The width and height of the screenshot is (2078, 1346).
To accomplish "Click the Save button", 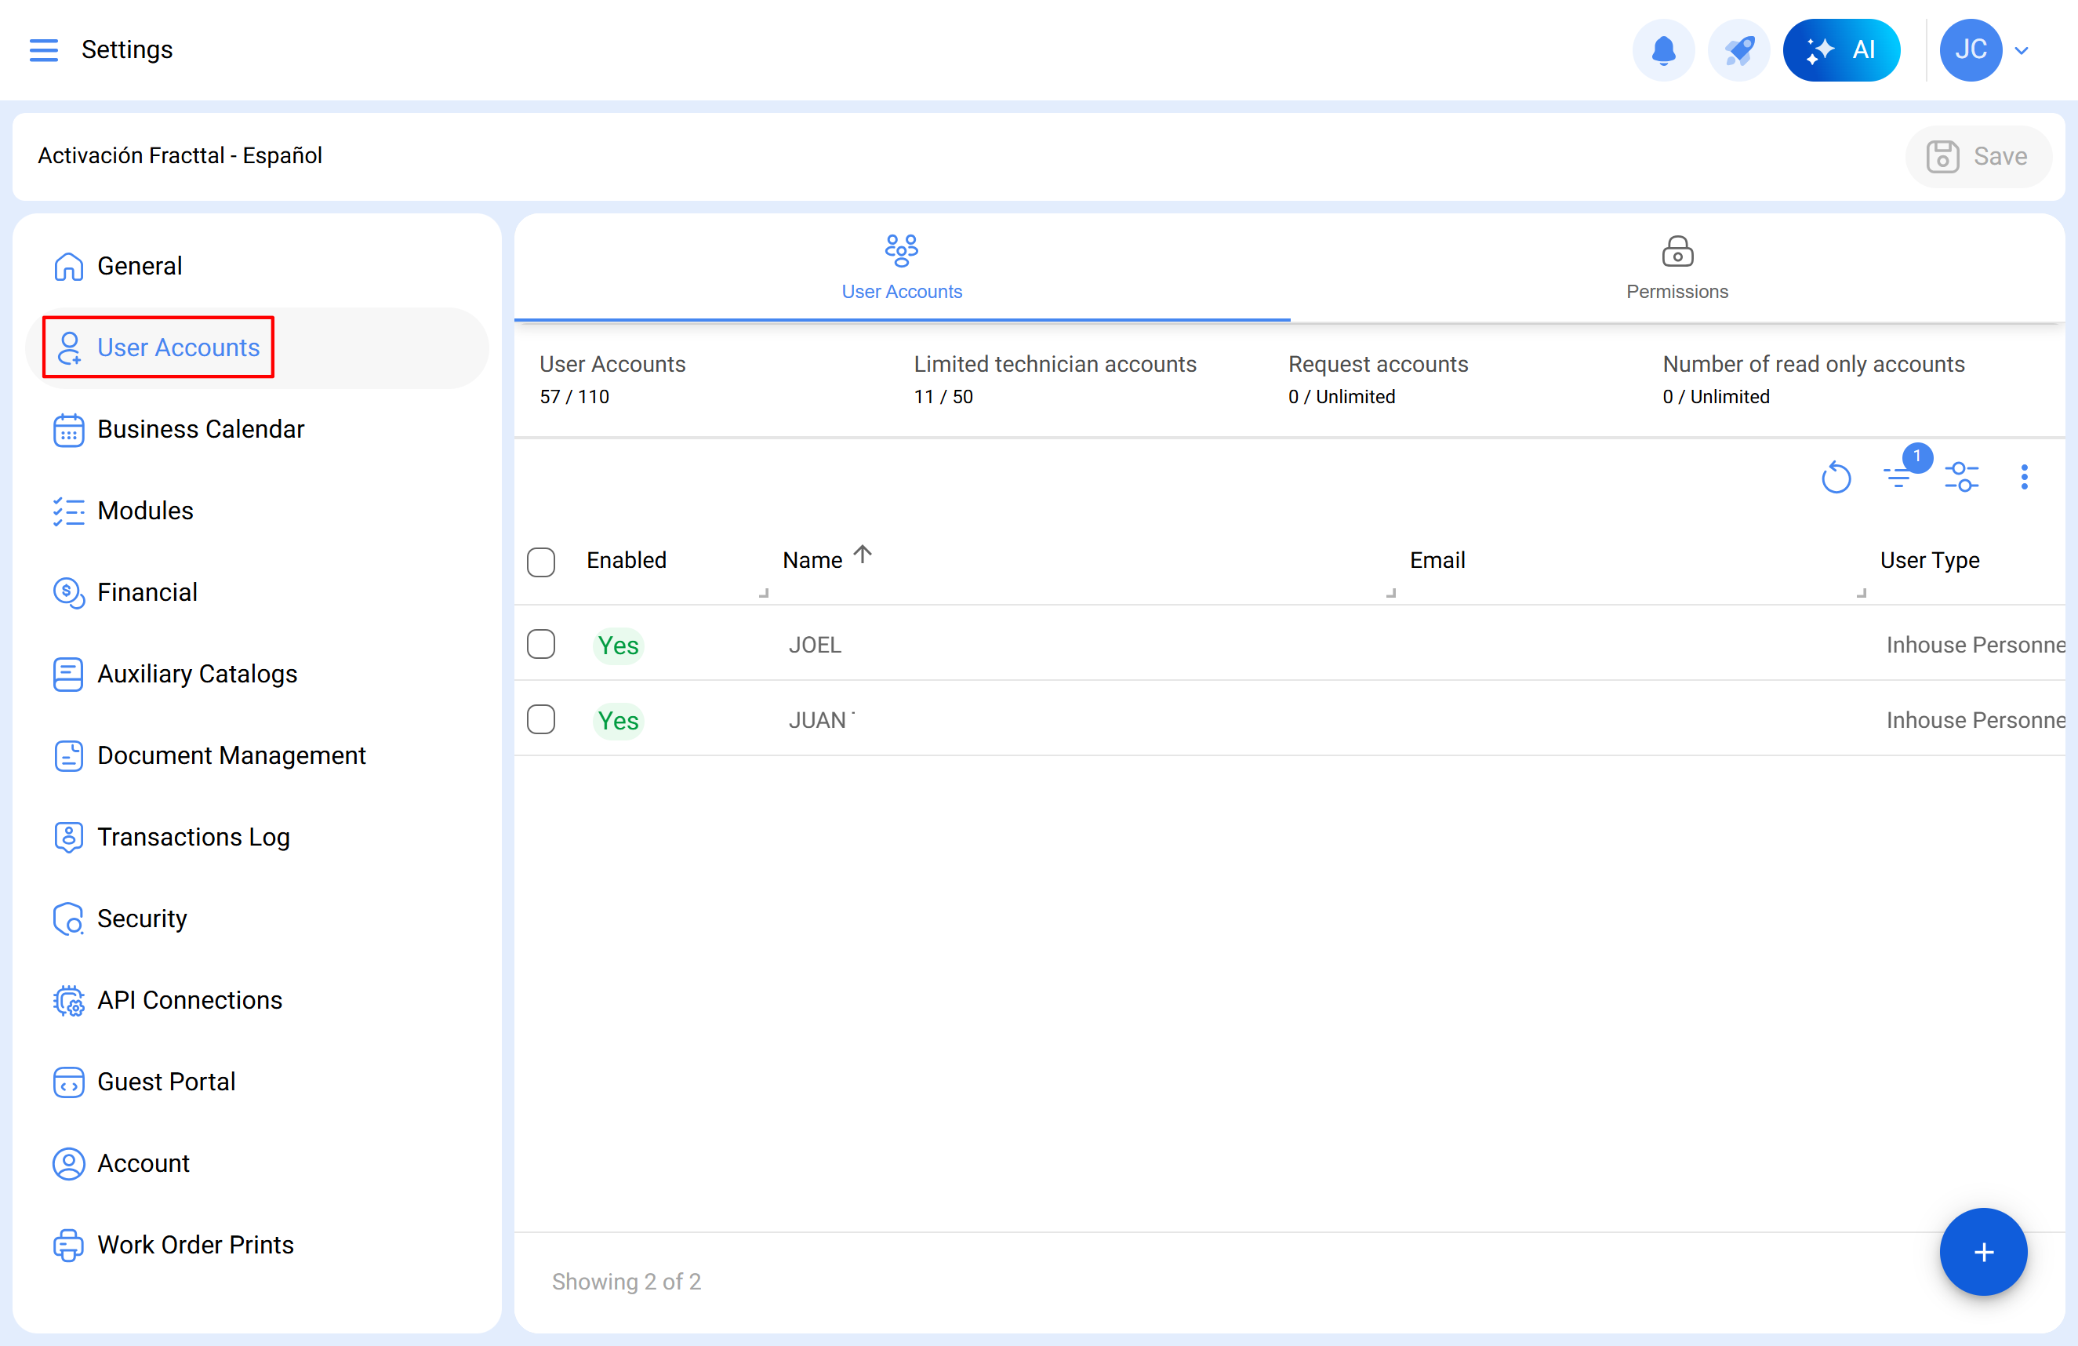I will [1978, 156].
